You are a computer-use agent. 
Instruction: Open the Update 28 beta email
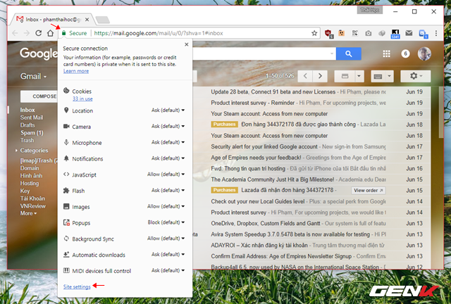coord(298,92)
